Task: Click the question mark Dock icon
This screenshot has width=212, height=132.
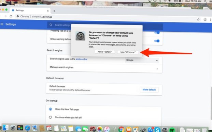Action: pos(114,129)
